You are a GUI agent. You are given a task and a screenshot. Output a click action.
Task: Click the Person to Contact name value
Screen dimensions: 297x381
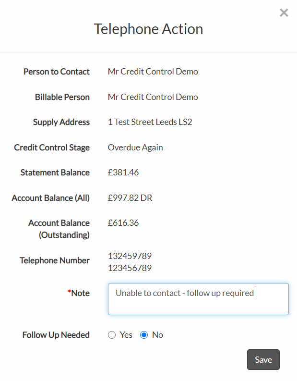tap(153, 72)
